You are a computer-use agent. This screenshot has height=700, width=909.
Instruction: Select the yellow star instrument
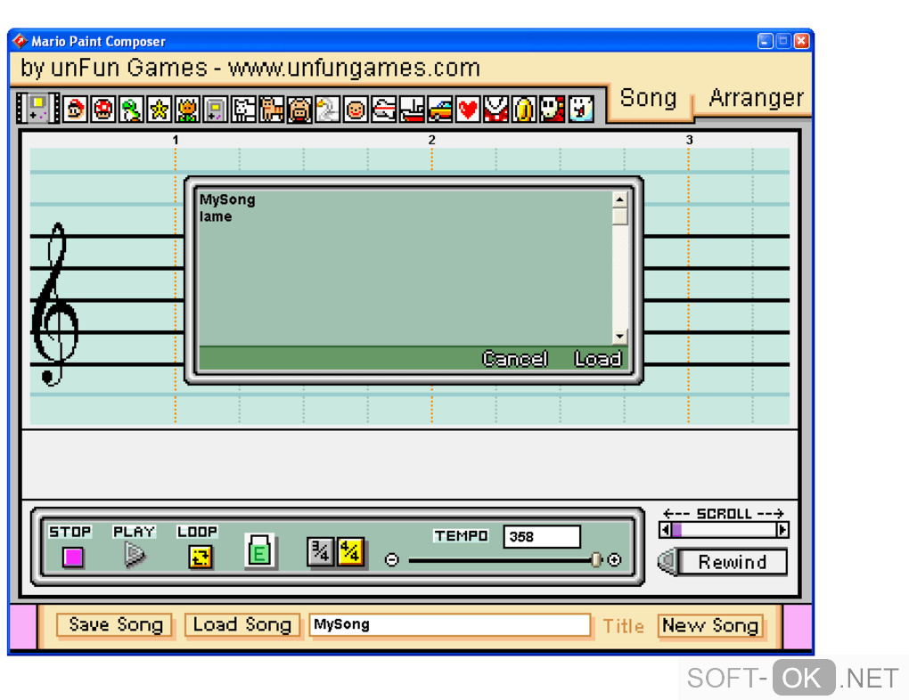[159, 109]
